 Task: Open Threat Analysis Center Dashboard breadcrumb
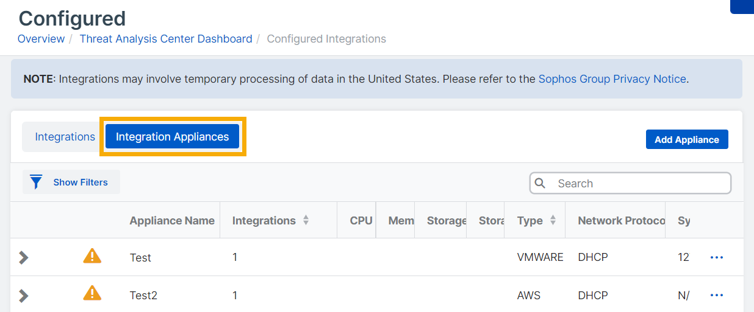pyautogui.click(x=166, y=39)
